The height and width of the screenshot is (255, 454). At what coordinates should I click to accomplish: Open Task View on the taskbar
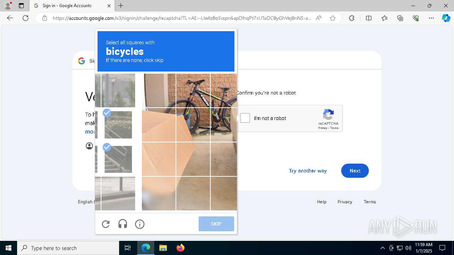click(x=128, y=248)
